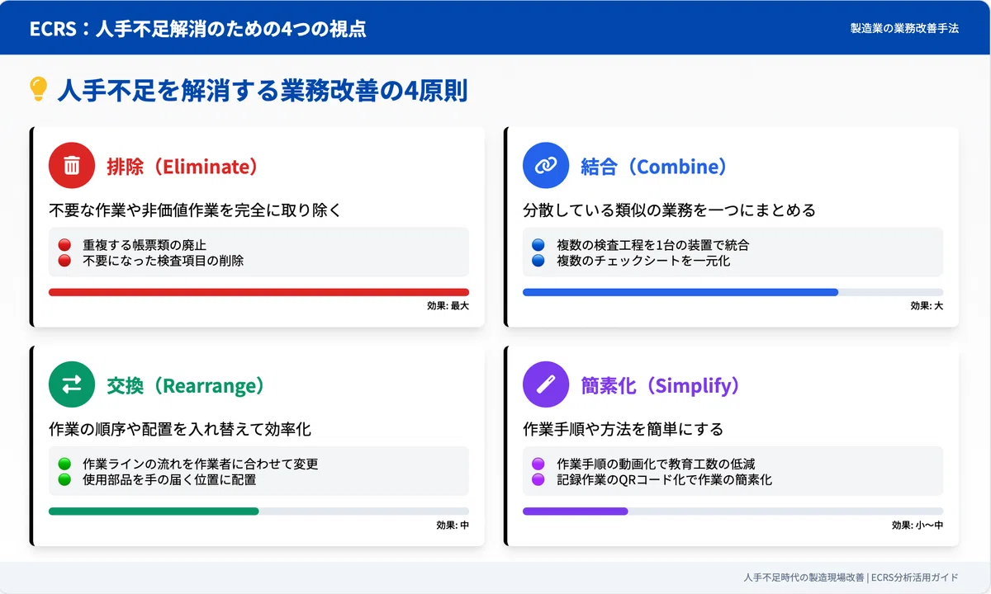Click the blue 効果: 大 progress bar
This screenshot has height=594, width=991.
point(733,292)
